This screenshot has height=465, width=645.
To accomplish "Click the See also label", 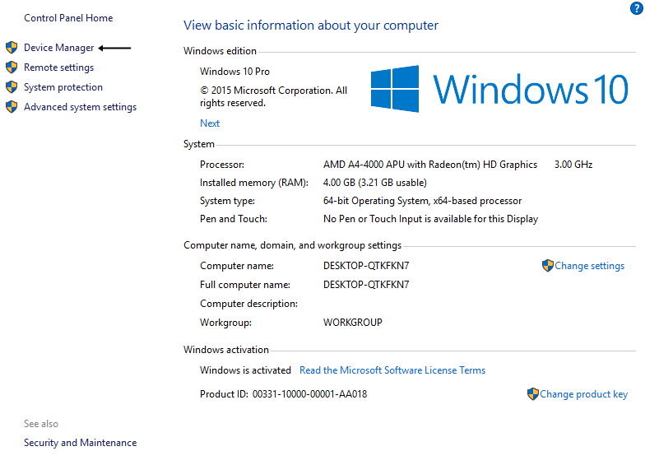I will [x=41, y=423].
